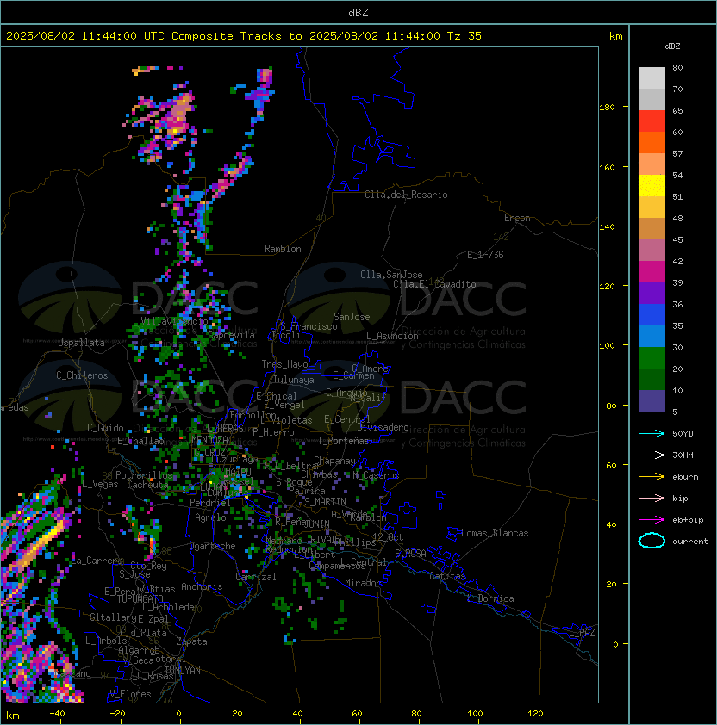Click the L_PAZ map label
Screen dimensions: 717x725
(582, 633)
